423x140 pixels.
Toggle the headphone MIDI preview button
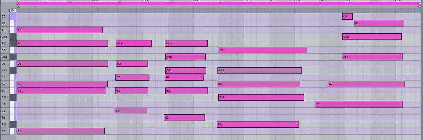pyautogui.click(x=13, y=11)
